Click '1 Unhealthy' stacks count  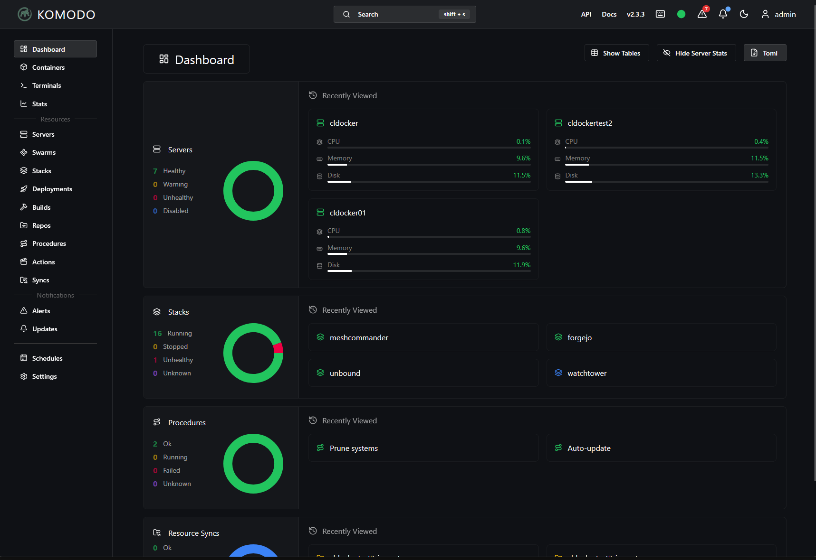point(173,360)
